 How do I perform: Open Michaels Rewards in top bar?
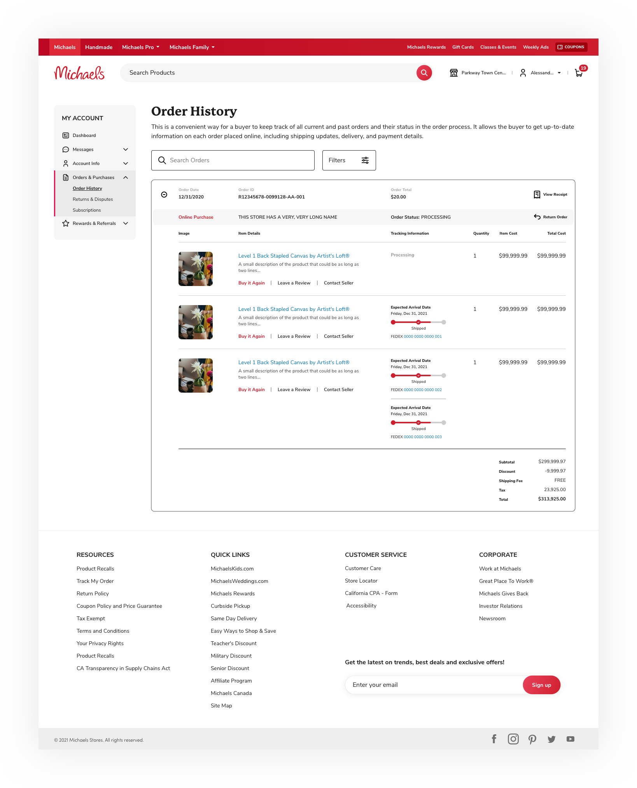coord(426,47)
